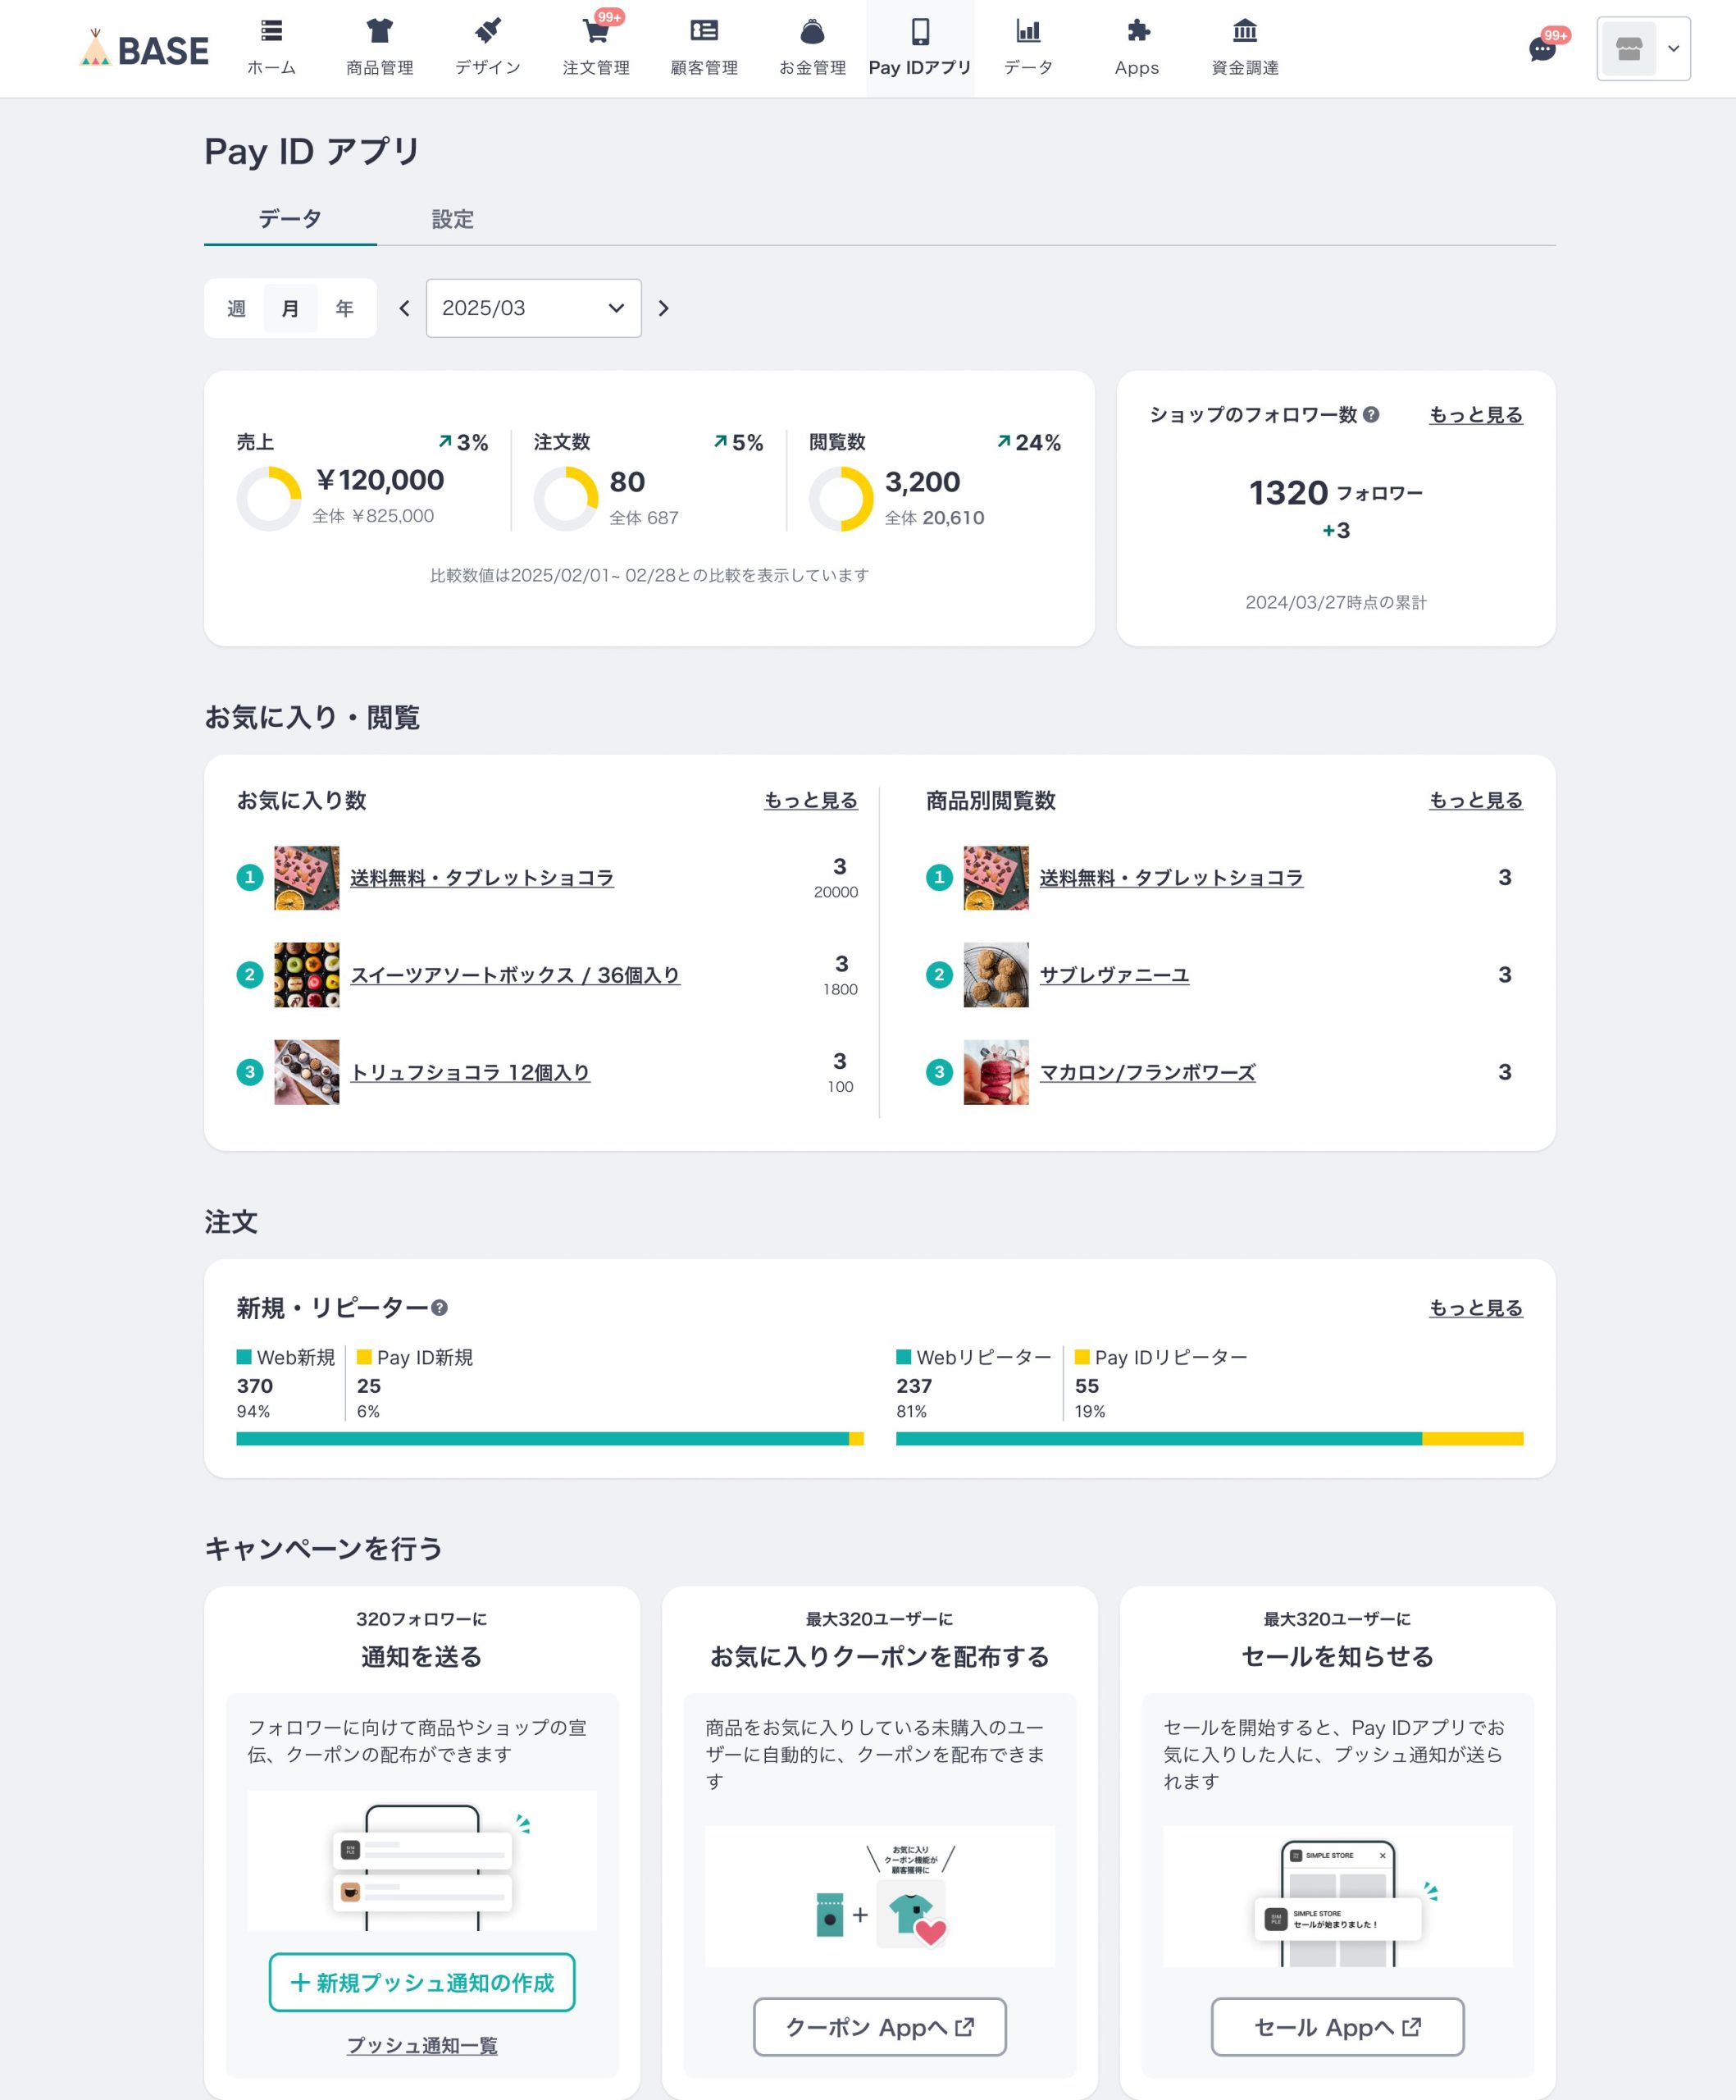
Task: Go to next month arrow
Action: 663,308
